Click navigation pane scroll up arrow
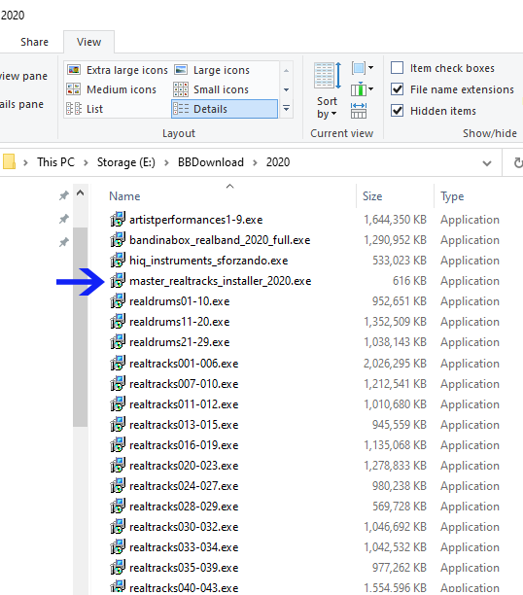The width and height of the screenshot is (523, 595). [x=80, y=193]
